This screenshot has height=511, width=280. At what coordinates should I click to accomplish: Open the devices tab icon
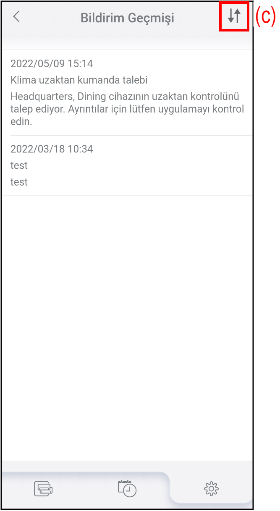[43, 488]
